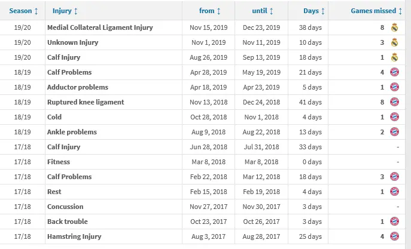This screenshot has height=249, width=411.
Task: Click Real Madrid crest in Aug 26, 2019 row
Action: click(394, 57)
